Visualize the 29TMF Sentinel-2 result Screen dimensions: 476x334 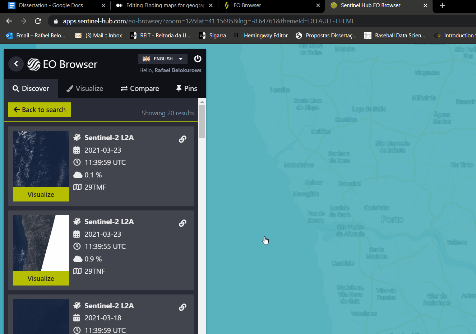[41, 194]
